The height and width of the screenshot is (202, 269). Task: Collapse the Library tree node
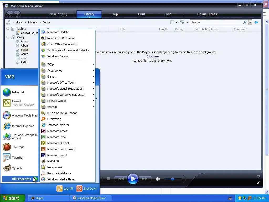(8, 37)
